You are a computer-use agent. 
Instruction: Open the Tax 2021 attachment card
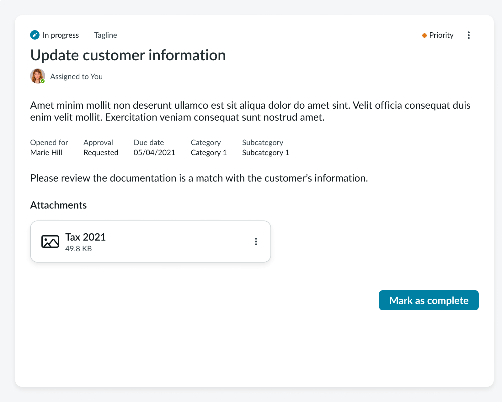[151, 241]
